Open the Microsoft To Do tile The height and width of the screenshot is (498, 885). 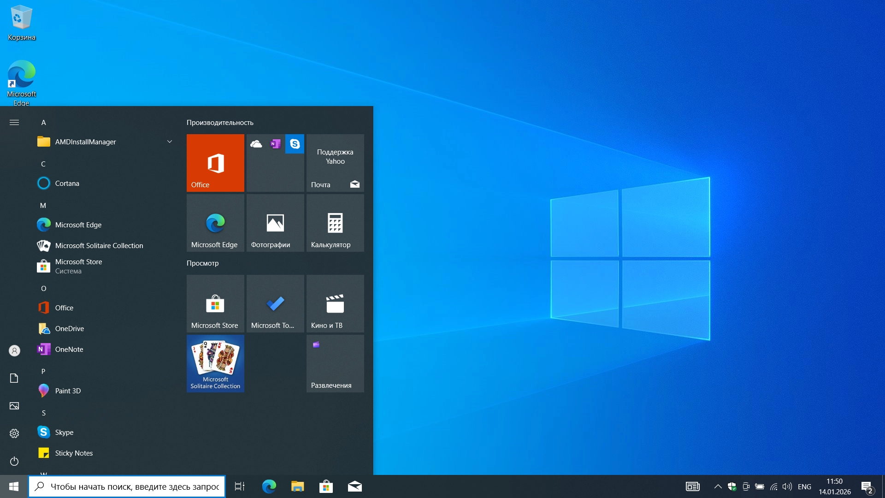pyautogui.click(x=275, y=303)
